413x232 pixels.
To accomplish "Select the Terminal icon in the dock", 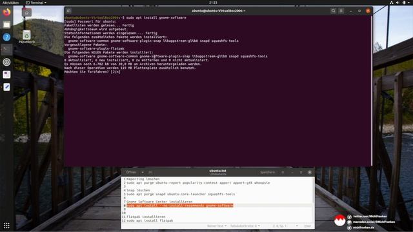I will [x=6, y=50].
